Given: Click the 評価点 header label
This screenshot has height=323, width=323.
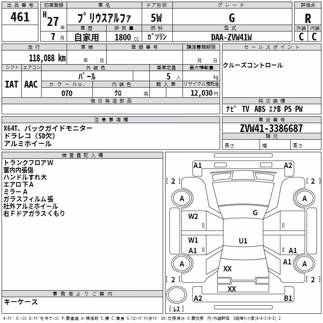Looking at the screenshot, I should (x=308, y=5).
